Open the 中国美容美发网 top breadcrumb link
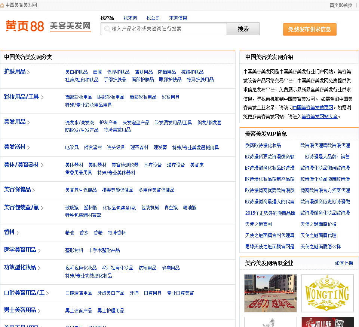 pos(21,5)
